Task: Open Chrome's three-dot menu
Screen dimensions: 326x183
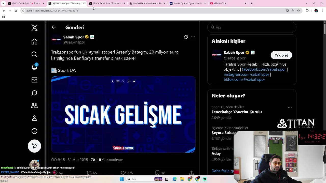Action: pyautogui.click(x=322, y=11)
